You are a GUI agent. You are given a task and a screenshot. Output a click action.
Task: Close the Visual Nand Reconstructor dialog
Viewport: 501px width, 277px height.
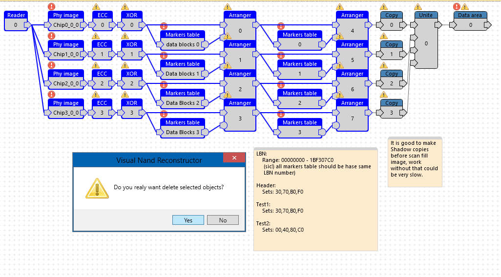(234, 158)
